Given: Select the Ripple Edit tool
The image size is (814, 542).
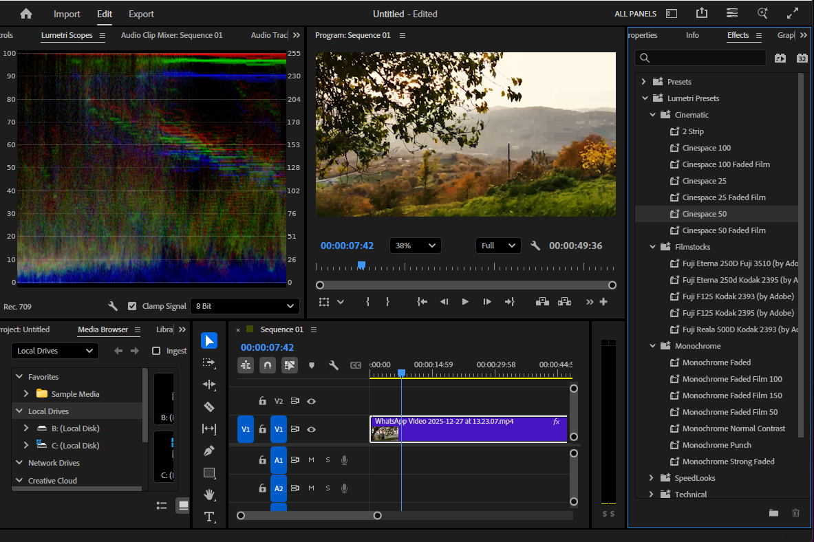Looking at the screenshot, I should coord(210,384).
